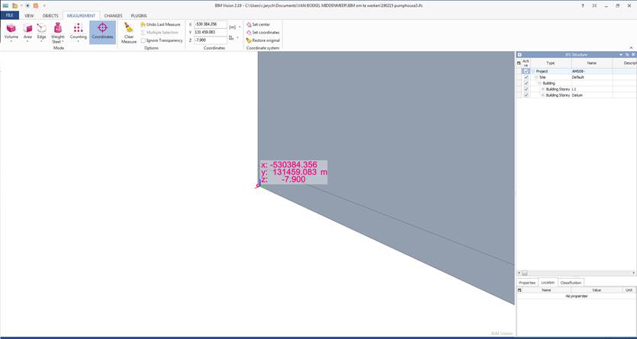Click the Clear Measure broom icon
This screenshot has height=339, width=637.
[x=129, y=27]
